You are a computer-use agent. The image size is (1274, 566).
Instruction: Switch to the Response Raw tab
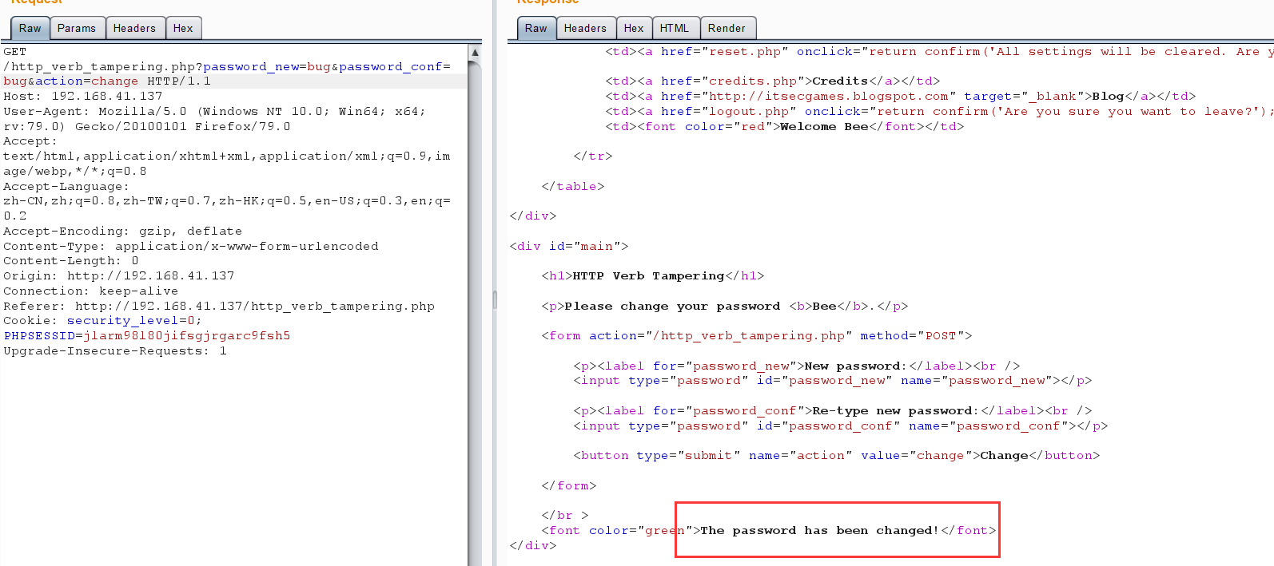(536, 28)
